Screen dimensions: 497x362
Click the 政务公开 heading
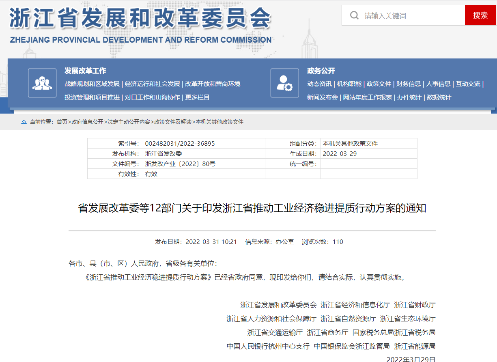coord(321,71)
